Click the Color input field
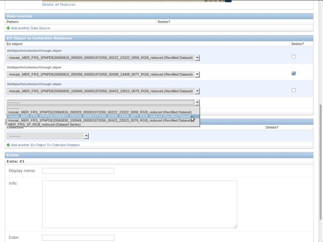Screen dimensions: 323x242 coord(78,238)
